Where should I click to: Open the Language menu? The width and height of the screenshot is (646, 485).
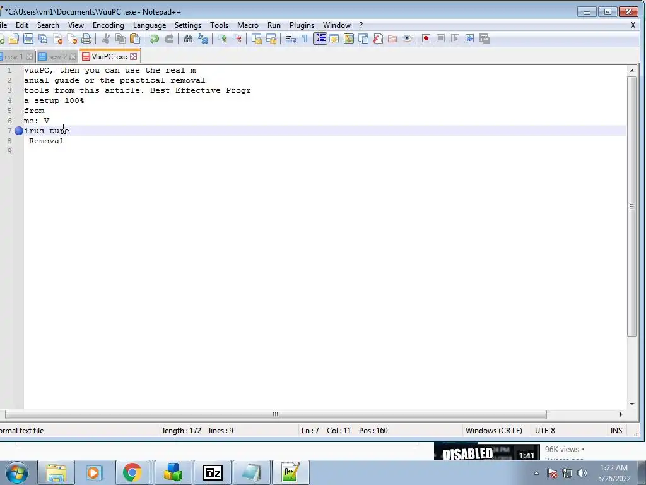(150, 25)
